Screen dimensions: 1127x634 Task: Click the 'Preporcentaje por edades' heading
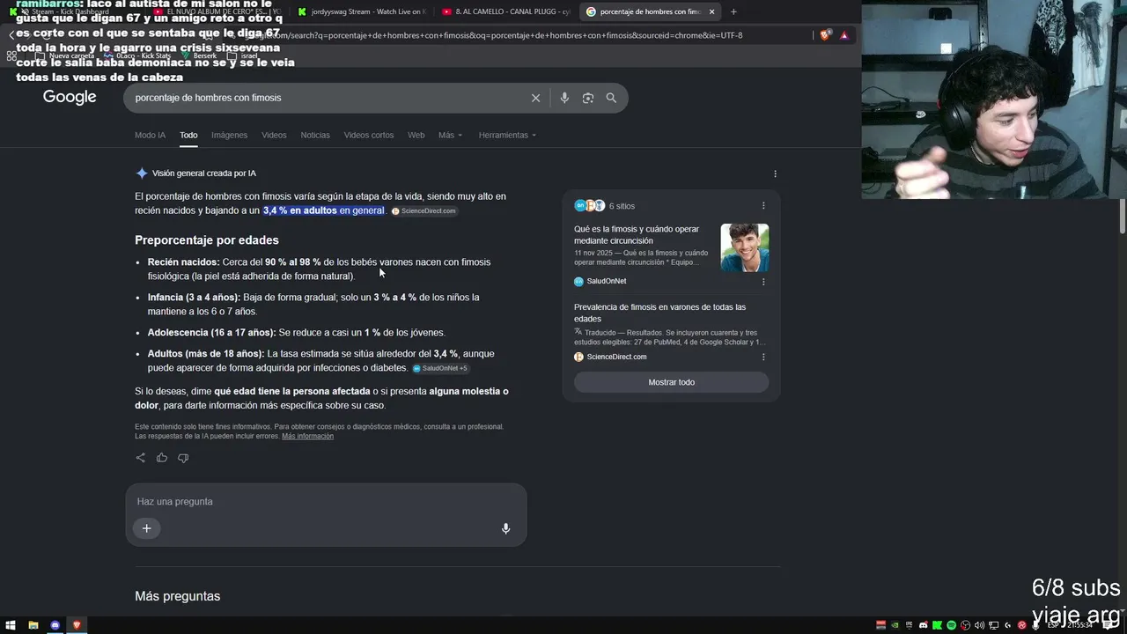click(207, 240)
